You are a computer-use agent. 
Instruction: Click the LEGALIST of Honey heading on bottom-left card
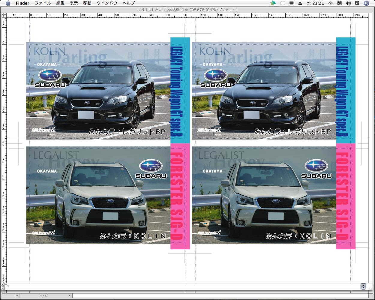coord(66,160)
